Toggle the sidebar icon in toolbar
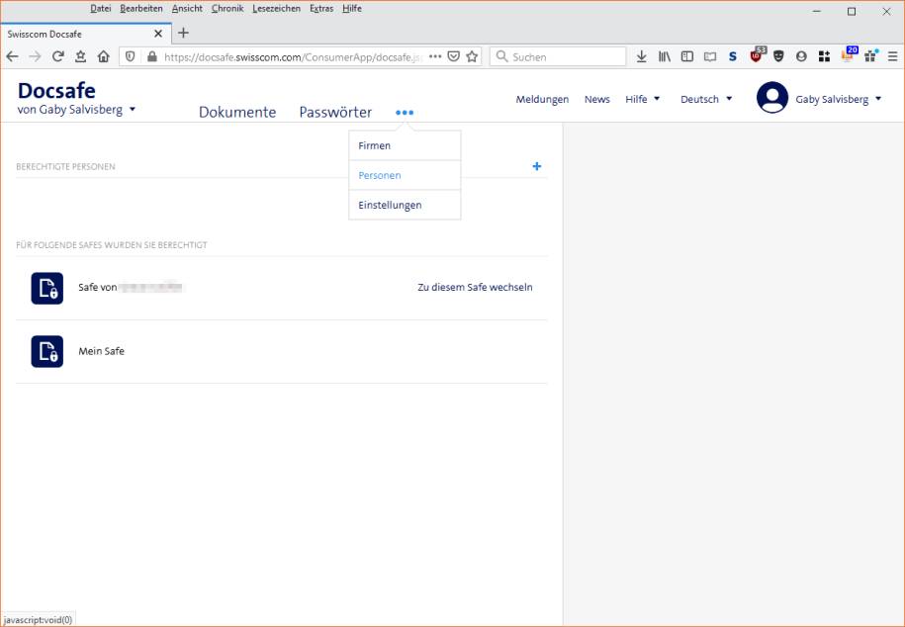 686,56
